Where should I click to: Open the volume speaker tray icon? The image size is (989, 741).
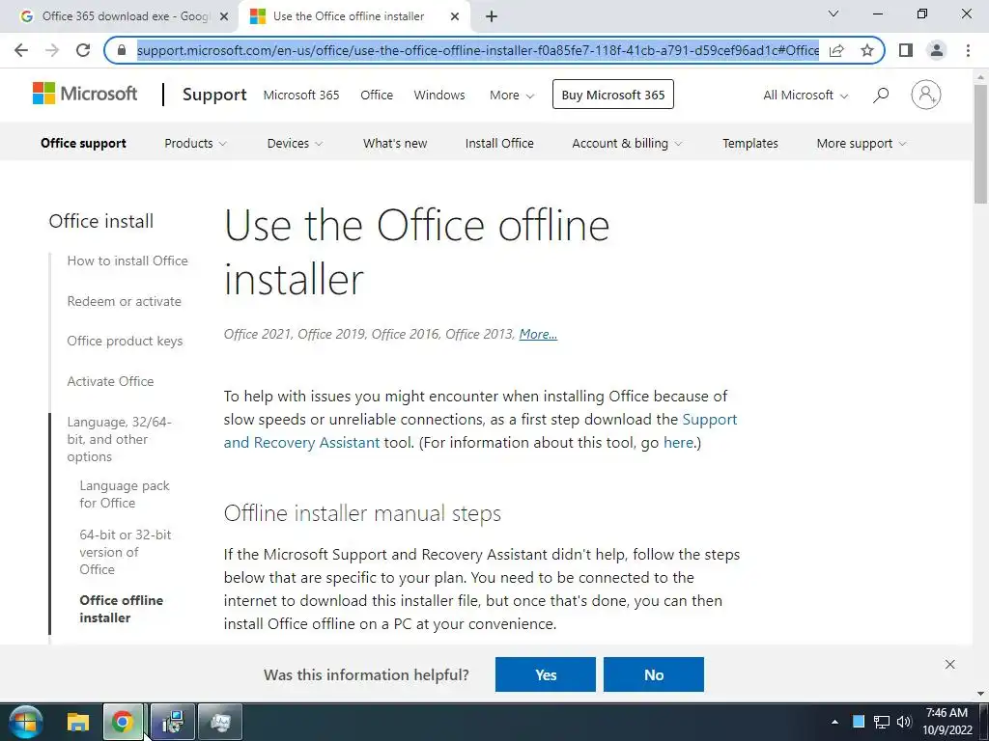904,722
